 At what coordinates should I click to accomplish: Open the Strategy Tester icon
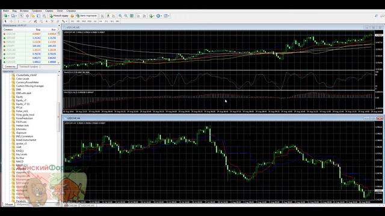(x=44, y=16)
